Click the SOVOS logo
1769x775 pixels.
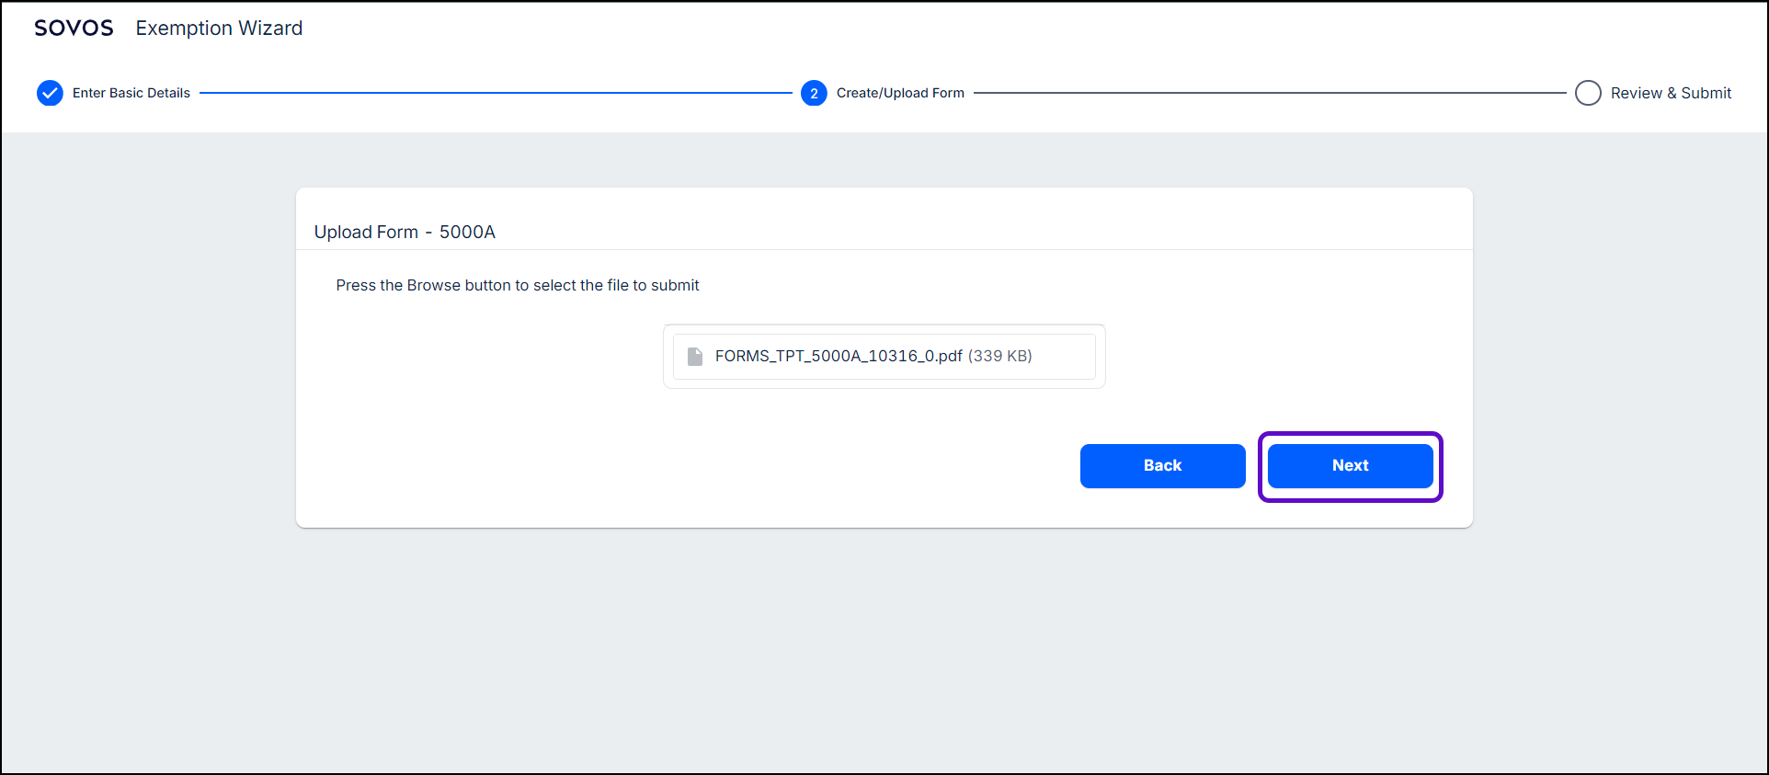74,28
